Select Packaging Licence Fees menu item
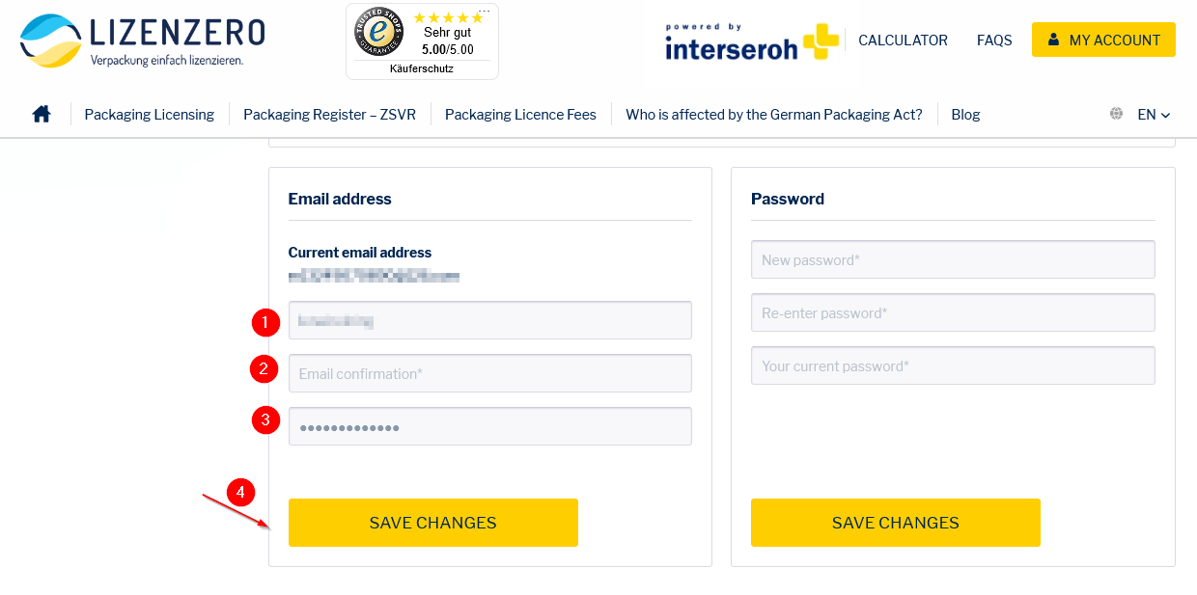This screenshot has height=595, width=1197. pos(520,114)
